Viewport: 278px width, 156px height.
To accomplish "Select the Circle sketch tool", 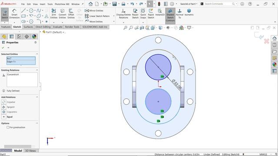I will pos(31,10).
